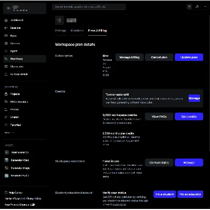Click the Your Privacy Choices toggle icon
Viewport: 210px width, 210px height.
(x=33, y=205)
